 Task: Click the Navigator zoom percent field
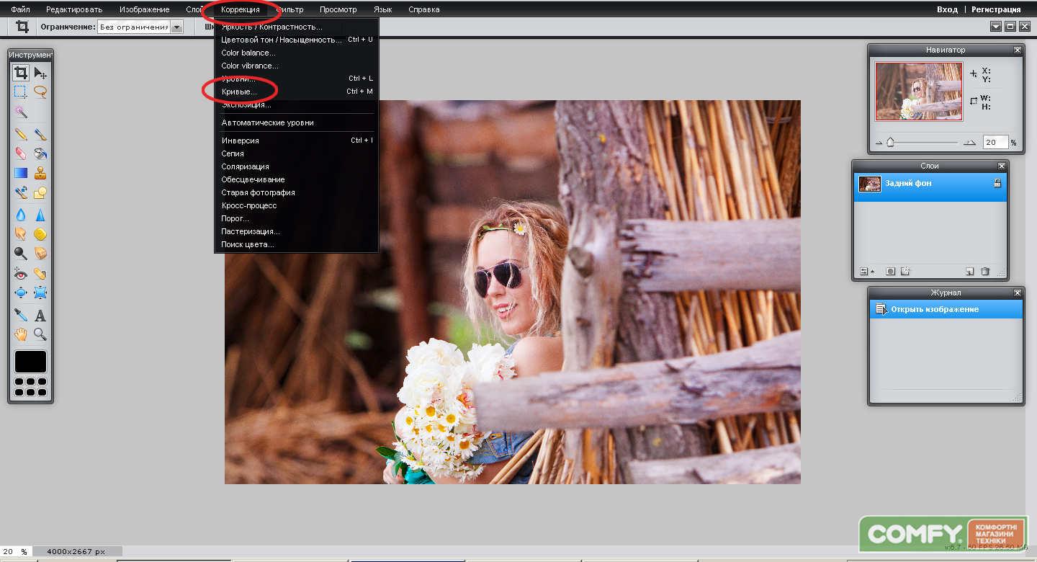[x=995, y=143]
